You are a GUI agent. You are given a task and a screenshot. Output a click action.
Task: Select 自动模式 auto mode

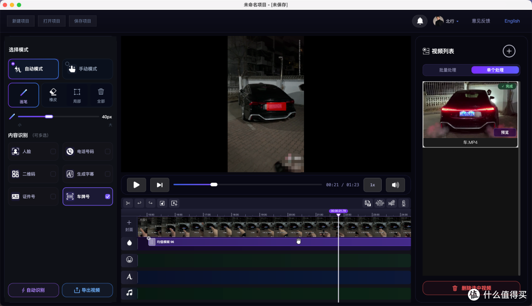click(33, 69)
